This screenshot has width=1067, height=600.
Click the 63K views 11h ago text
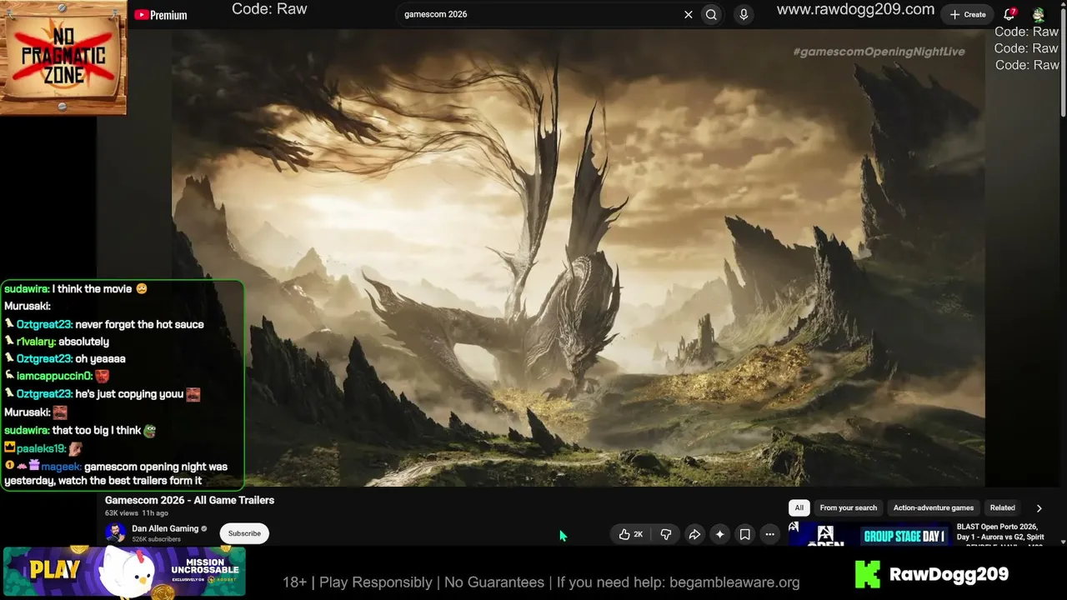point(137,513)
